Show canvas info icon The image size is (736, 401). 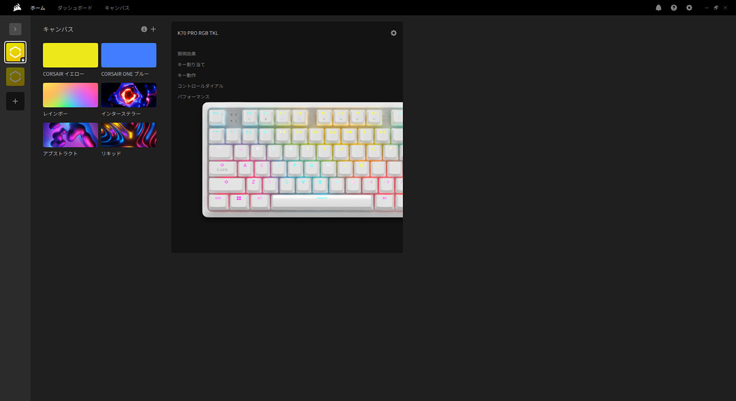click(144, 29)
